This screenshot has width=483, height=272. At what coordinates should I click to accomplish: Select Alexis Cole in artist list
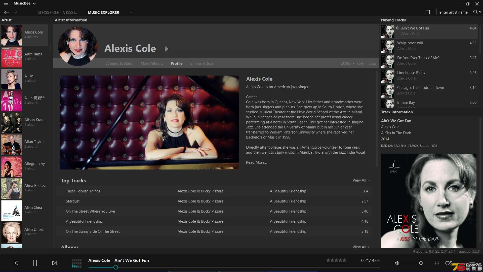click(x=24, y=35)
